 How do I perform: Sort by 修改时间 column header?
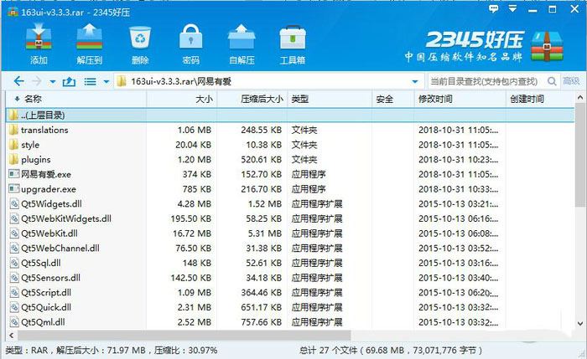pos(460,99)
